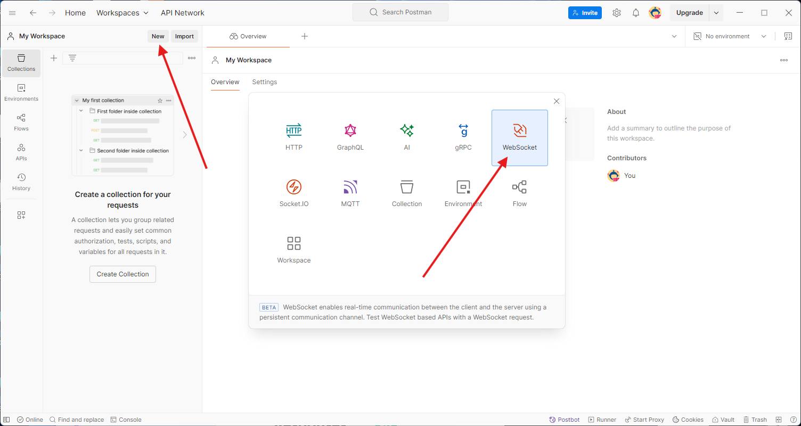The image size is (801, 426).
Task: Choose the gRPC request type
Action: click(x=463, y=131)
